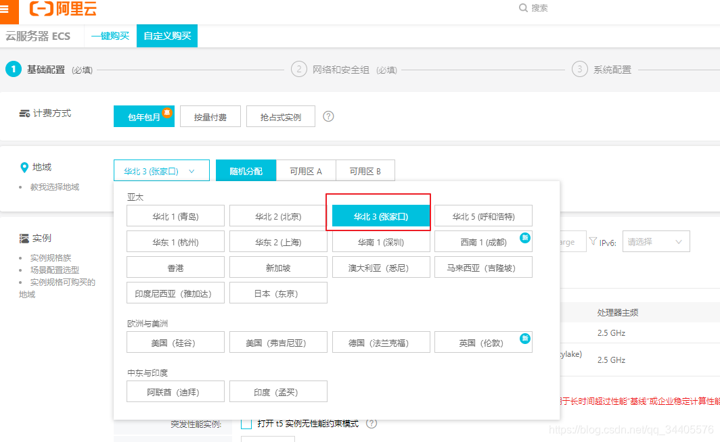Select region 日本 (东京)
The height and width of the screenshot is (442, 720).
point(278,293)
